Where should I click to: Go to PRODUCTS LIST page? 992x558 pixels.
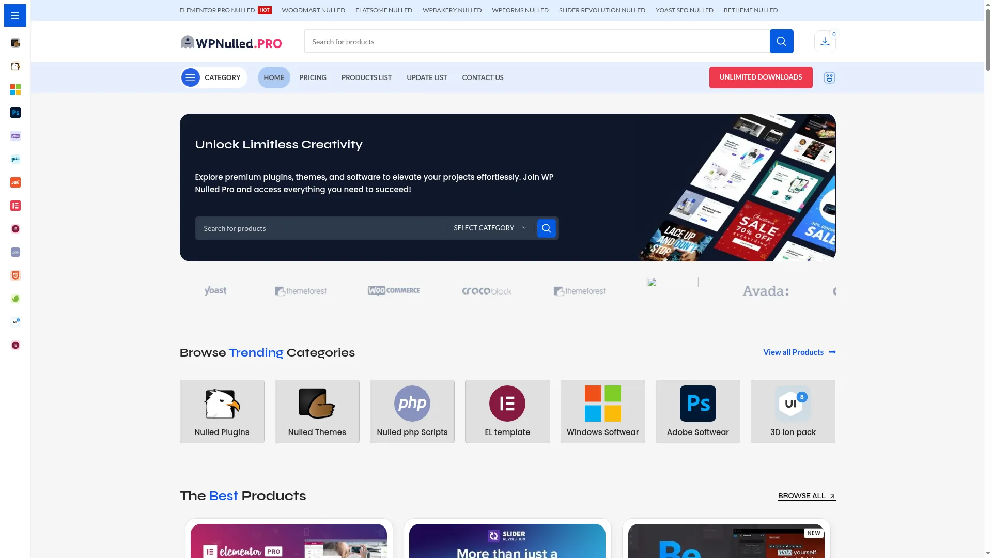(x=366, y=78)
